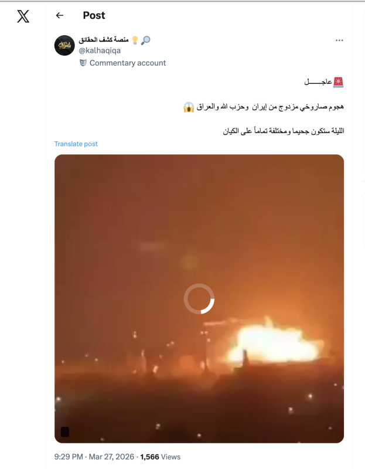Click the Commentary account mask icon

[83, 63]
